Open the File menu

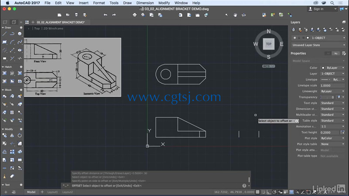click(48, 3)
